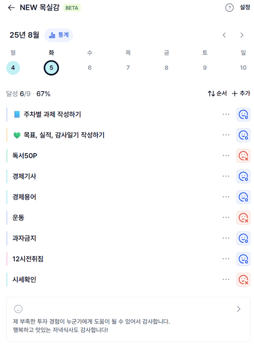Select Wednesday the 6th in the calendar
The image size is (254, 345).
click(90, 68)
